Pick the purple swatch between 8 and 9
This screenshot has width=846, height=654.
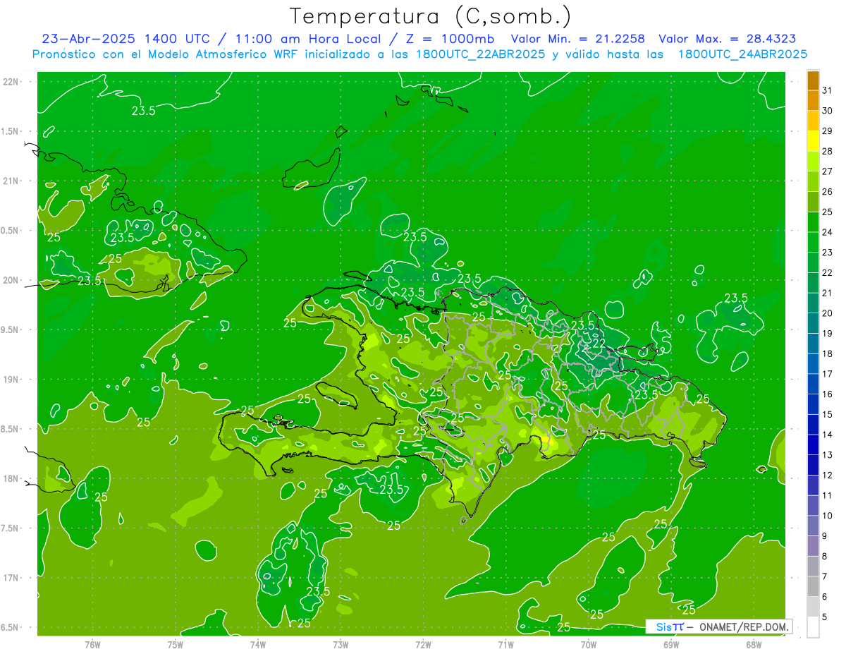[x=813, y=546]
